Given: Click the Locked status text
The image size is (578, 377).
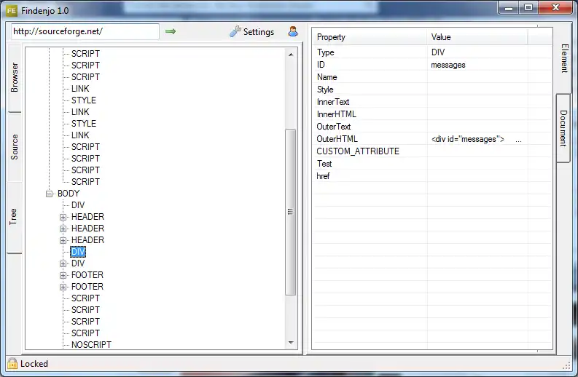Looking at the screenshot, I should (x=34, y=364).
